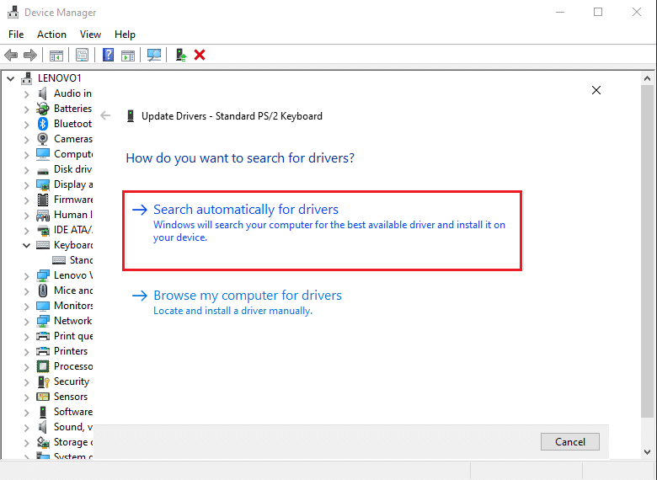This screenshot has width=657, height=480.
Task: Click Show/Hide Console Tree toolbar icon
Action: click(x=56, y=55)
